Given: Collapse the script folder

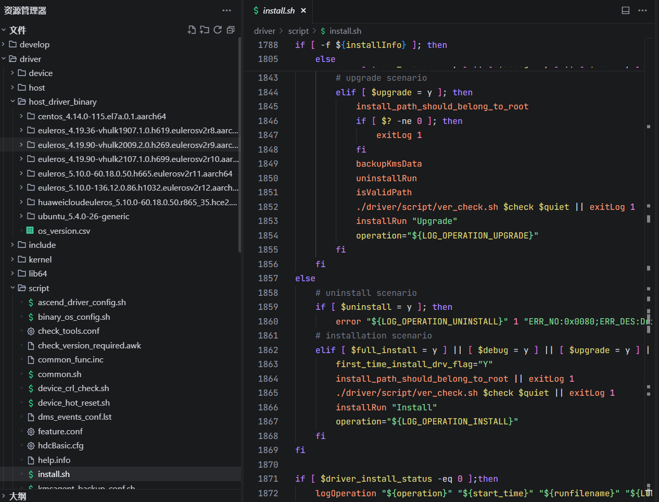Looking at the screenshot, I should coord(12,288).
